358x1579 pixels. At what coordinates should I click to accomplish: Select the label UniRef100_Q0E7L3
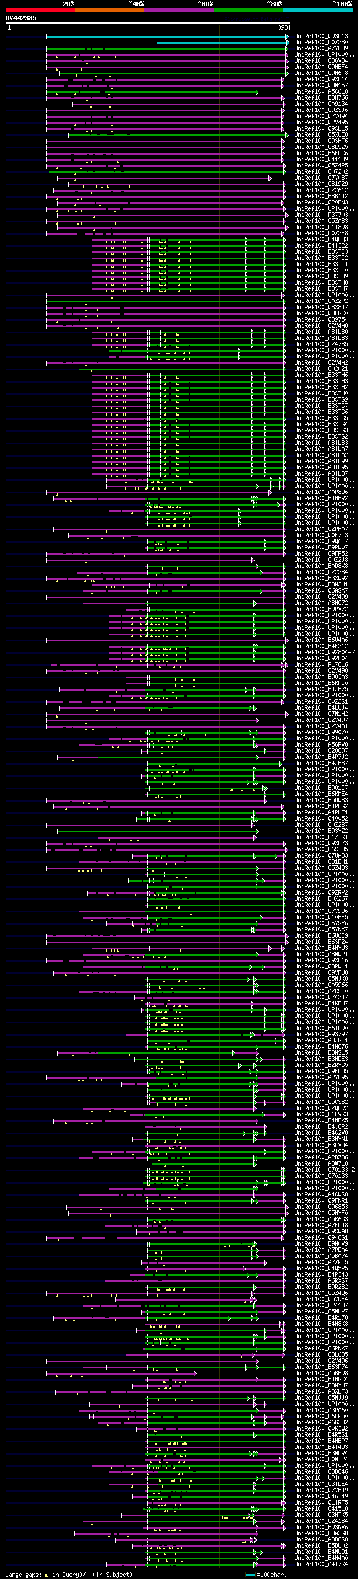click(x=321, y=535)
